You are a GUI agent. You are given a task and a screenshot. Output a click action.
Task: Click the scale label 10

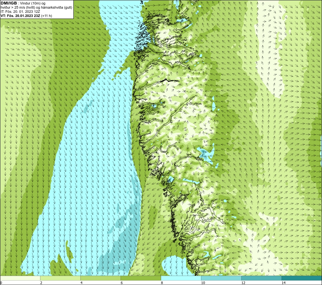pyautogui.click(x=203, y=283)
